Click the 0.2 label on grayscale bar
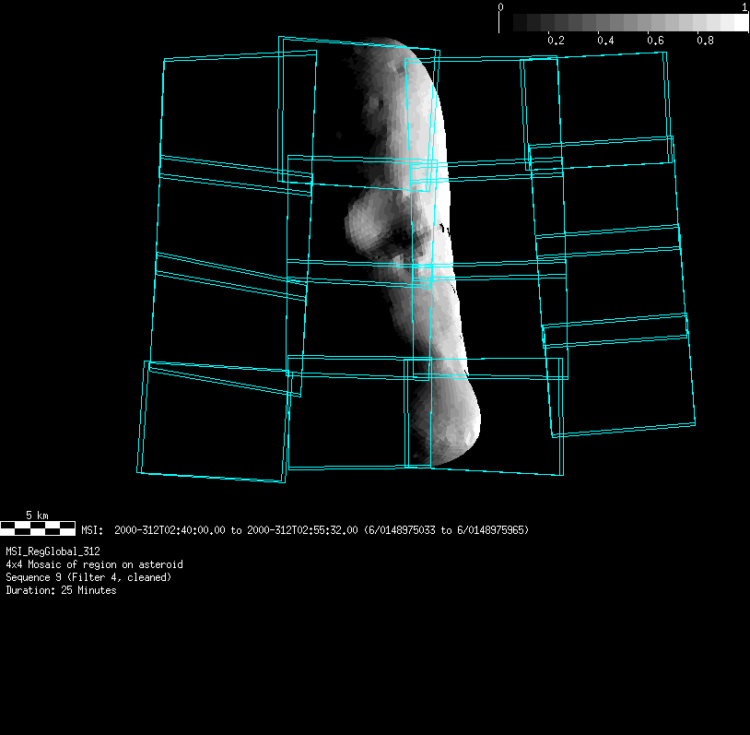The height and width of the screenshot is (735, 750). pos(556,41)
